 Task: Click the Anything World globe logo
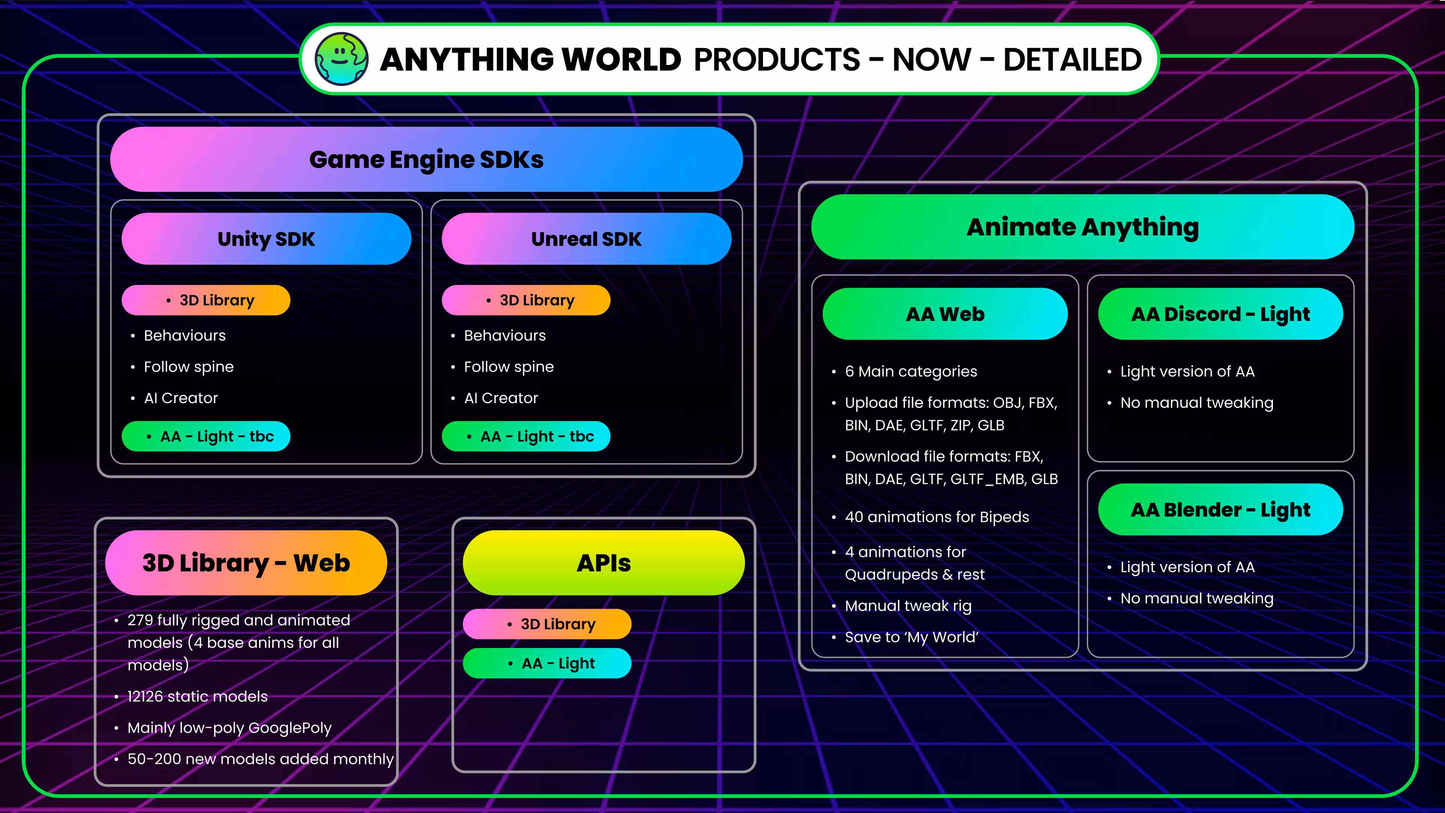[341, 59]
